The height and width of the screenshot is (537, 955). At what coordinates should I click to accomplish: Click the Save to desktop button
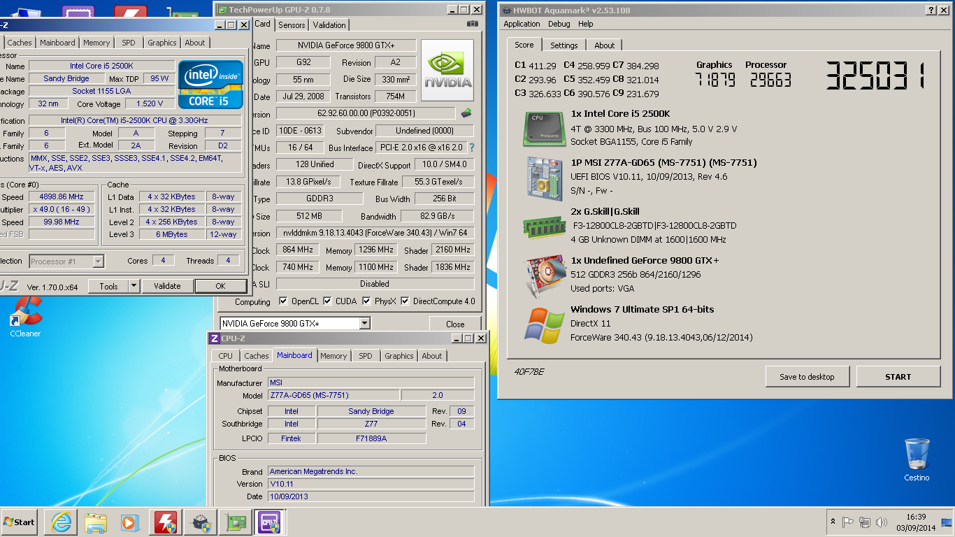[807, 376]
